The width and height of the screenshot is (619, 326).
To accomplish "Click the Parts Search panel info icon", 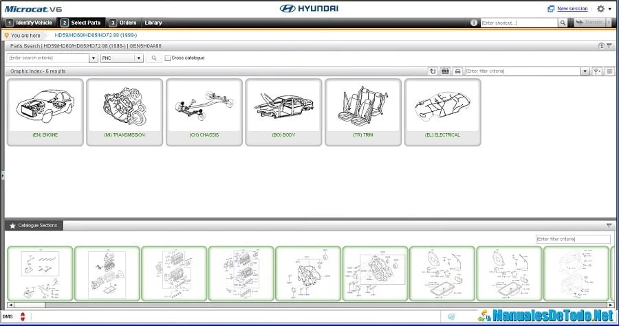I will click(x=601, y=46).
